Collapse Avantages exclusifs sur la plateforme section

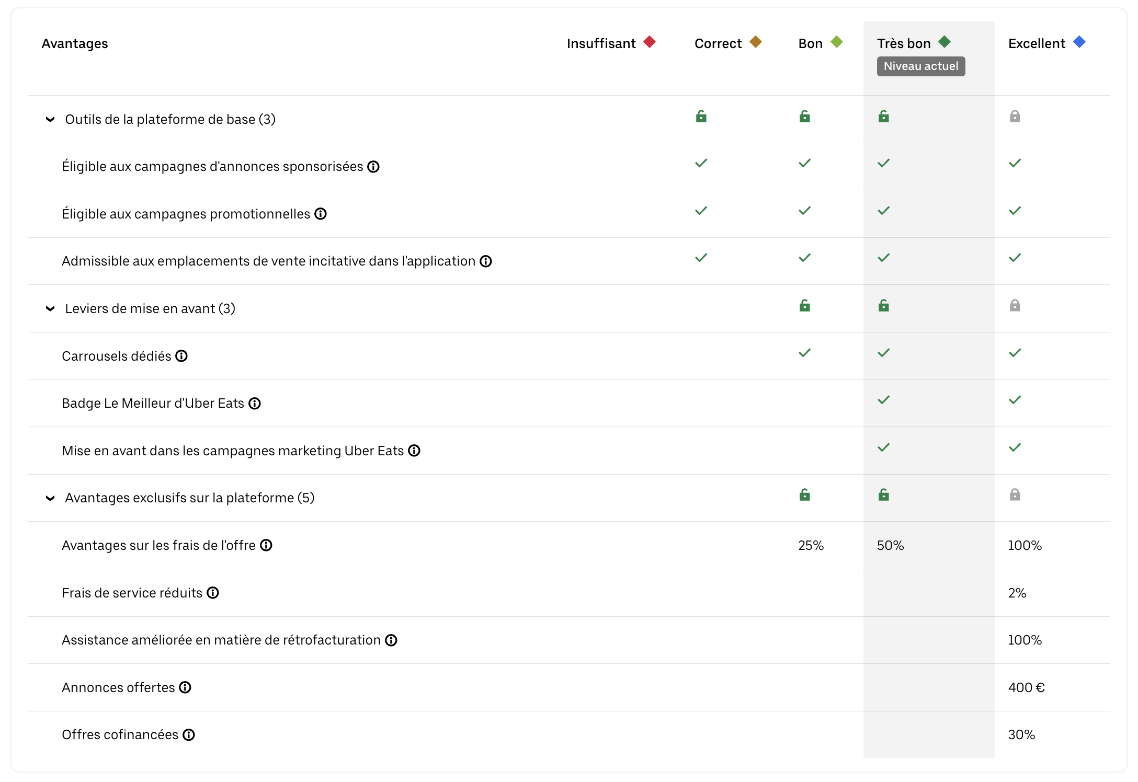50,498
